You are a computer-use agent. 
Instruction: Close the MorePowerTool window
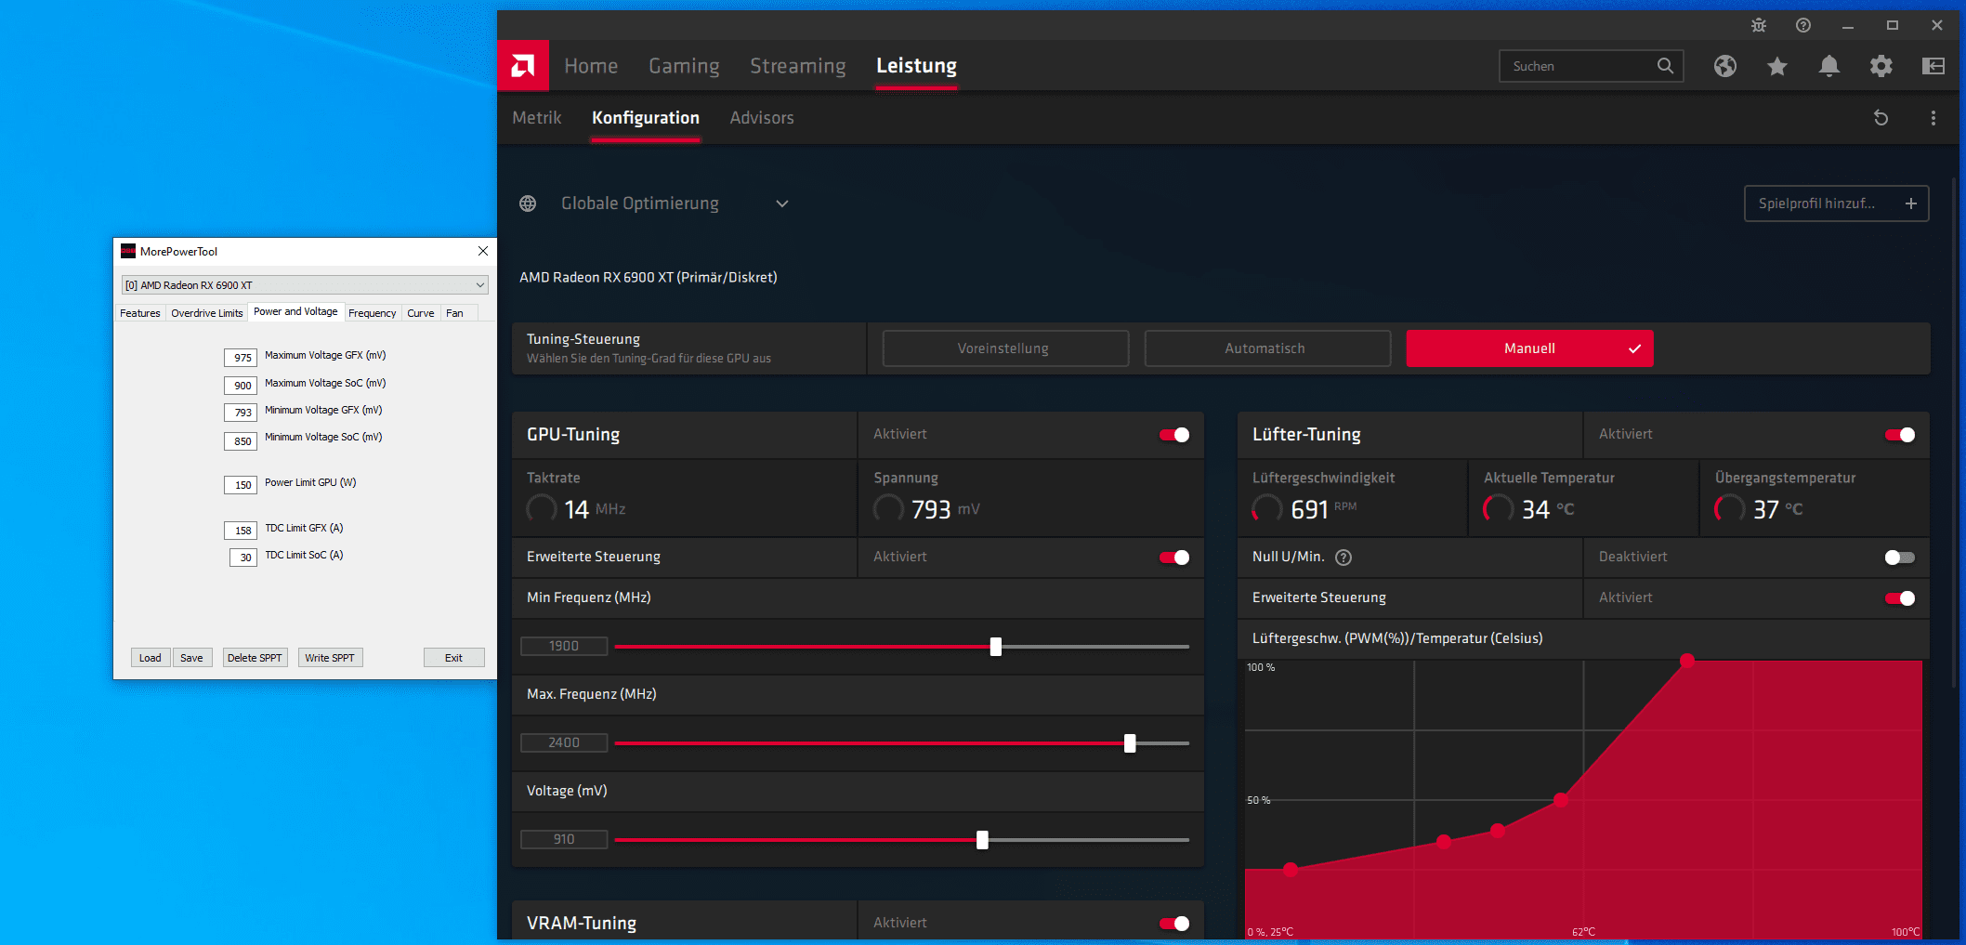tap(483, 251)
